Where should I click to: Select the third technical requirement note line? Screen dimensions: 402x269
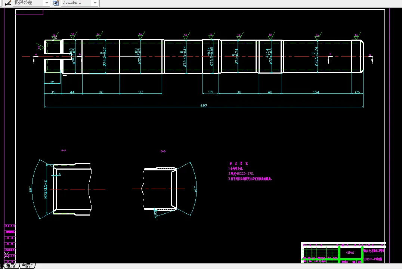tap(250, 179)
